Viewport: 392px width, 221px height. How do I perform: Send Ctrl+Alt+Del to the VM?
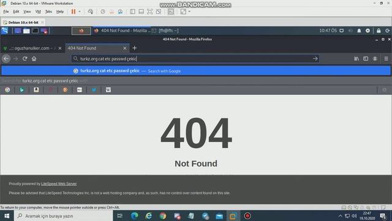click(91, 12)
